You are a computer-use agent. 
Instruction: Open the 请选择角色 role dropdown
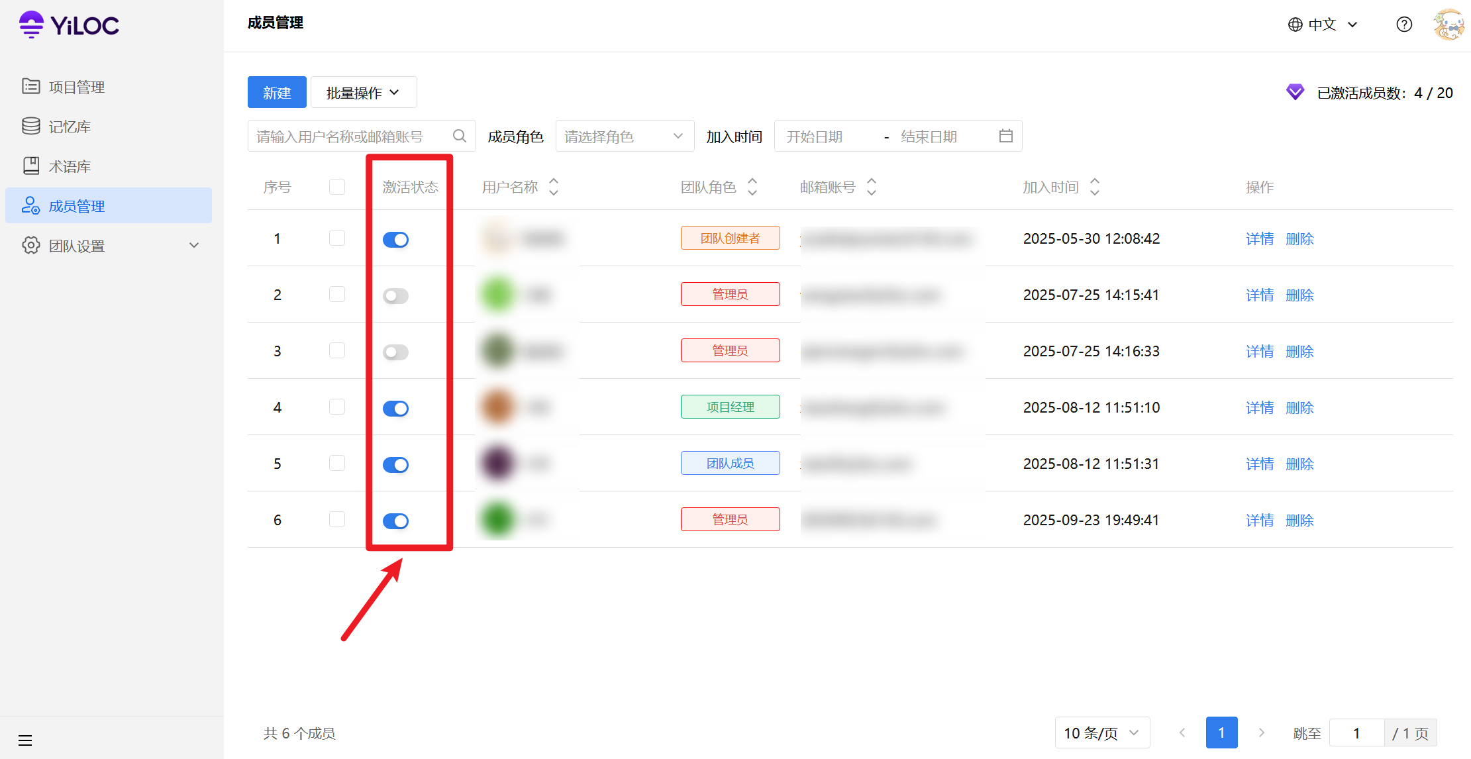point(624,136)
